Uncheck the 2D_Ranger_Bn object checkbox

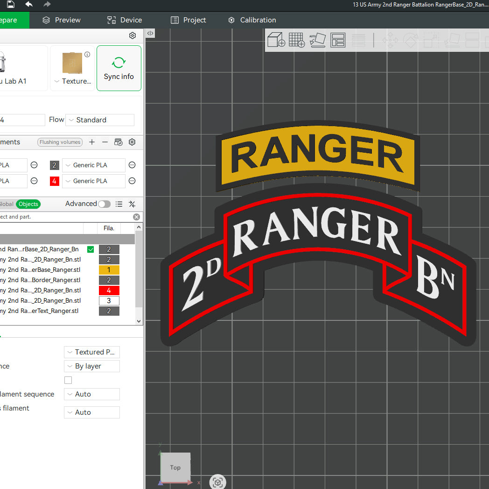pyautogui.click(x=91, y=249)
